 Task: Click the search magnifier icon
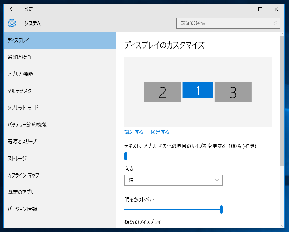click(x=275, y=23)
